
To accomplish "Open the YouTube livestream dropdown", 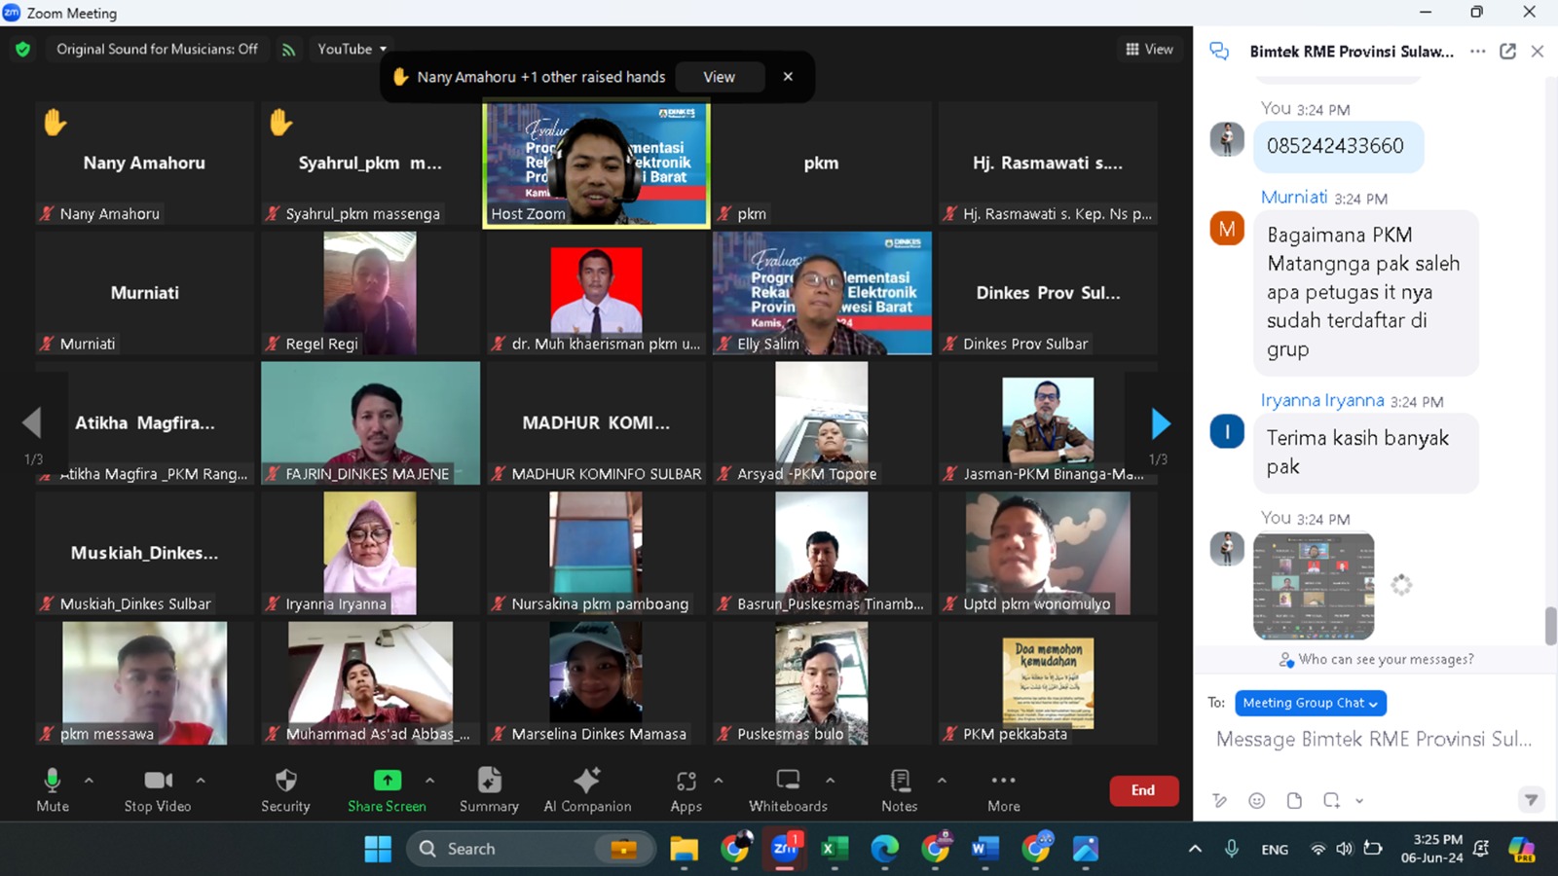I will (x=352, y=49).
